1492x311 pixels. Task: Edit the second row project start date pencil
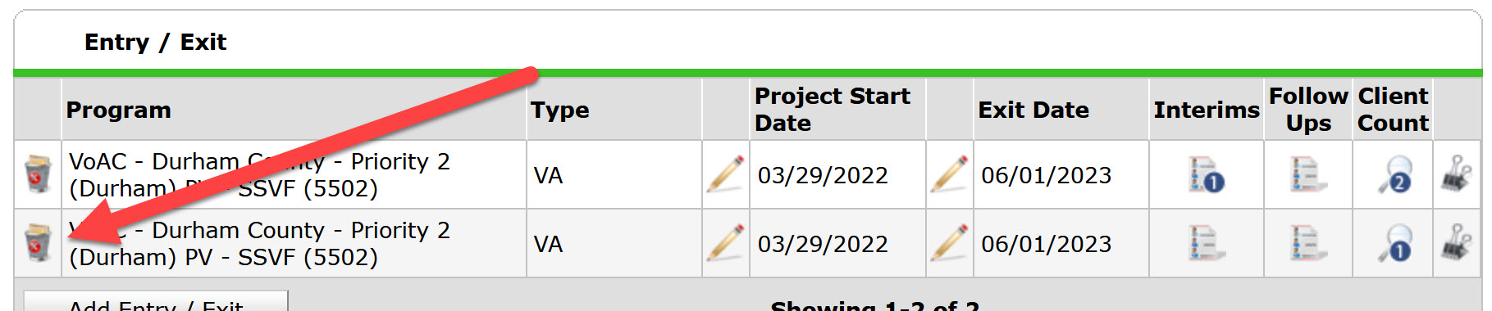click(726, 243)
